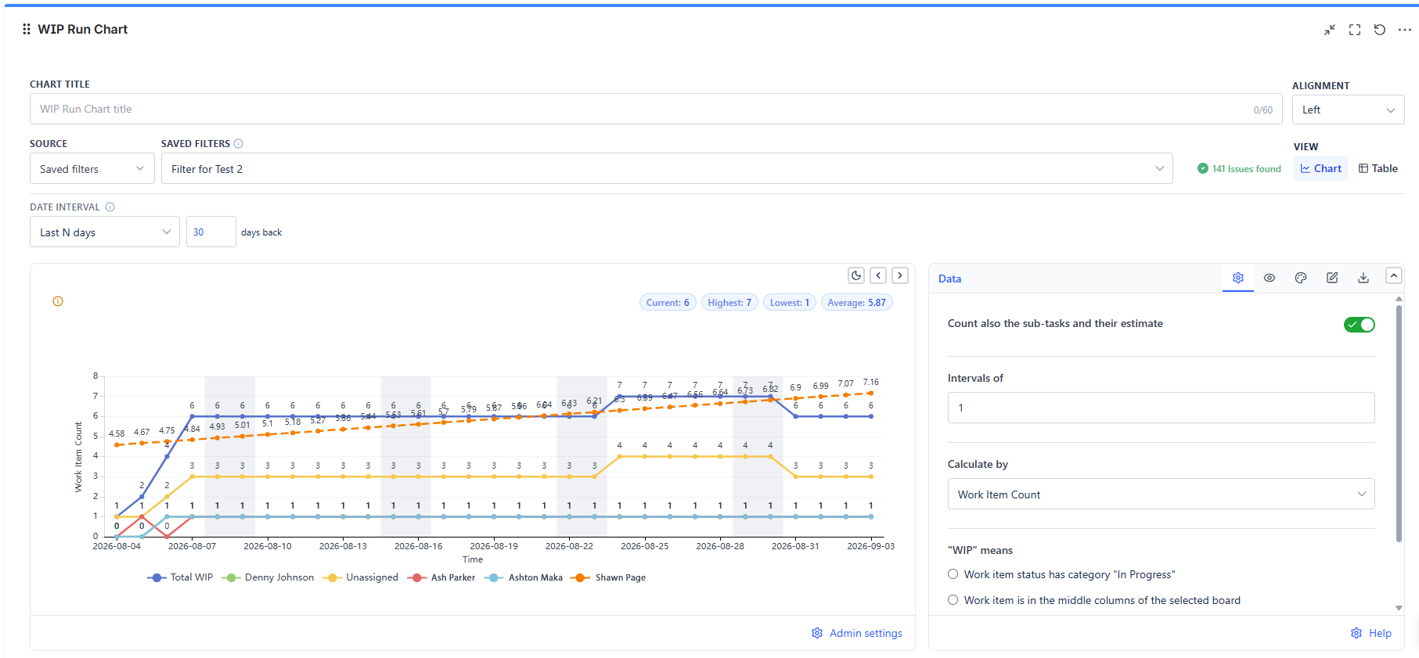Screen dimensions: 1419x658
Task: Enter fullscreen mode for the gadget
Action: click(x=1355, y=30)
